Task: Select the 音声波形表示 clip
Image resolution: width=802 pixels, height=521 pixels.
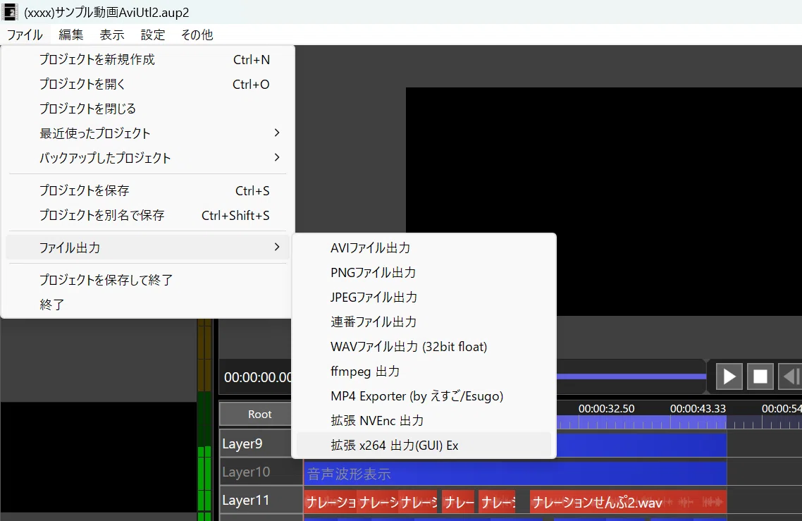Action: point(515,473)
